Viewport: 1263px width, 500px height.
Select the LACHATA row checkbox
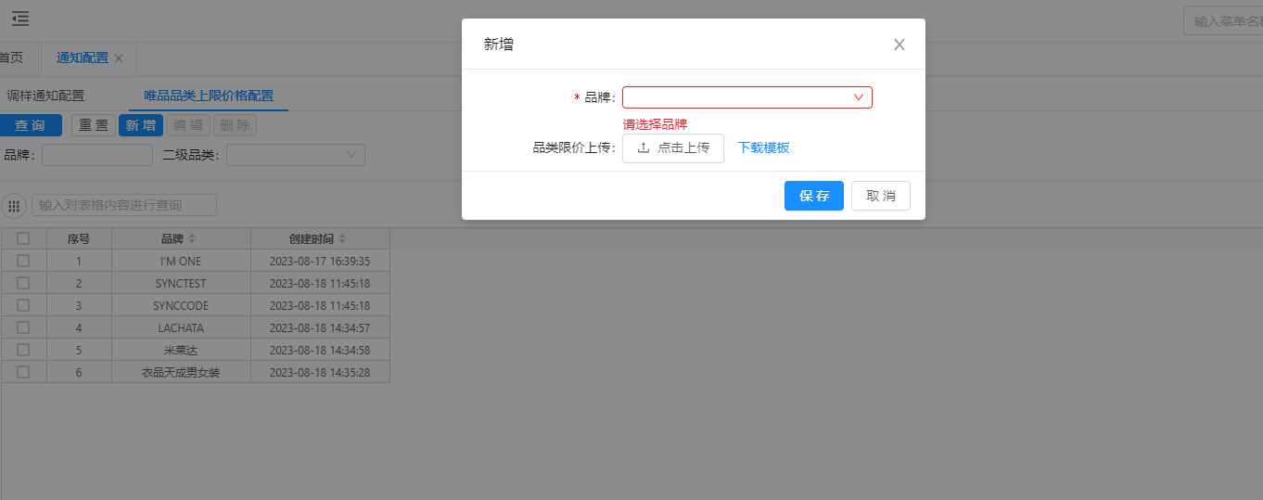pos(23,327)
